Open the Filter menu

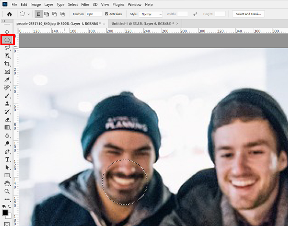(x=85, y=5)
